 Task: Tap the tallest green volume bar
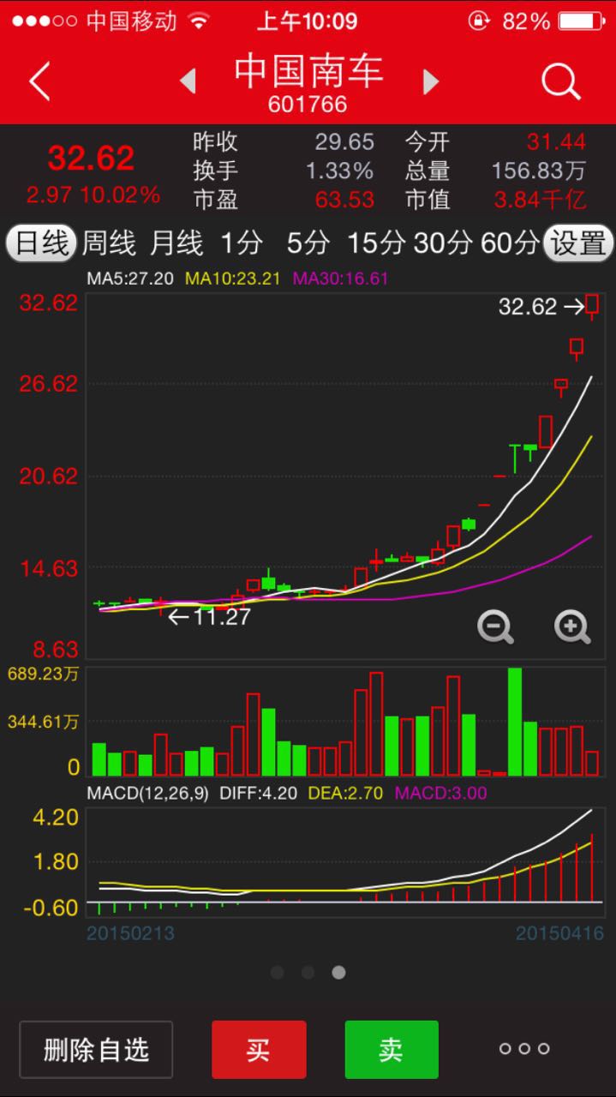coord(515,722)
